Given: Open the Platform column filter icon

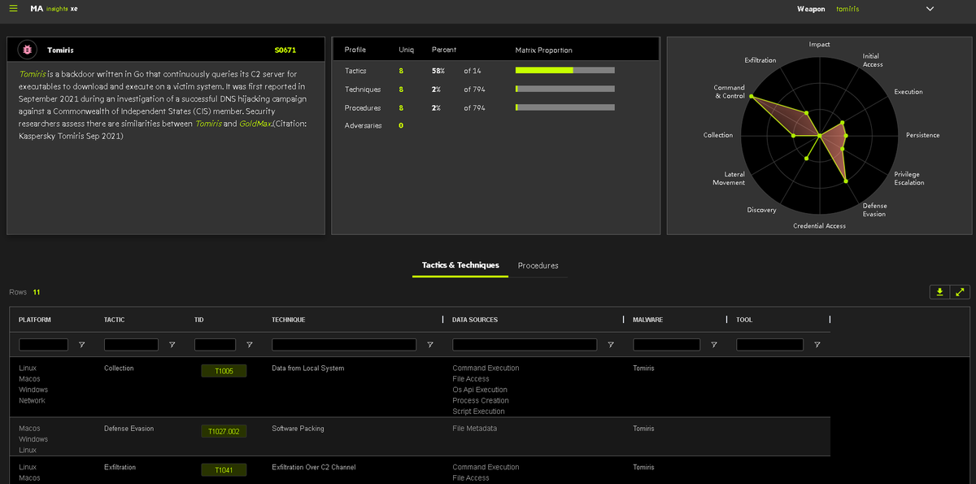Looking at the screenshot, I should 81,345.
